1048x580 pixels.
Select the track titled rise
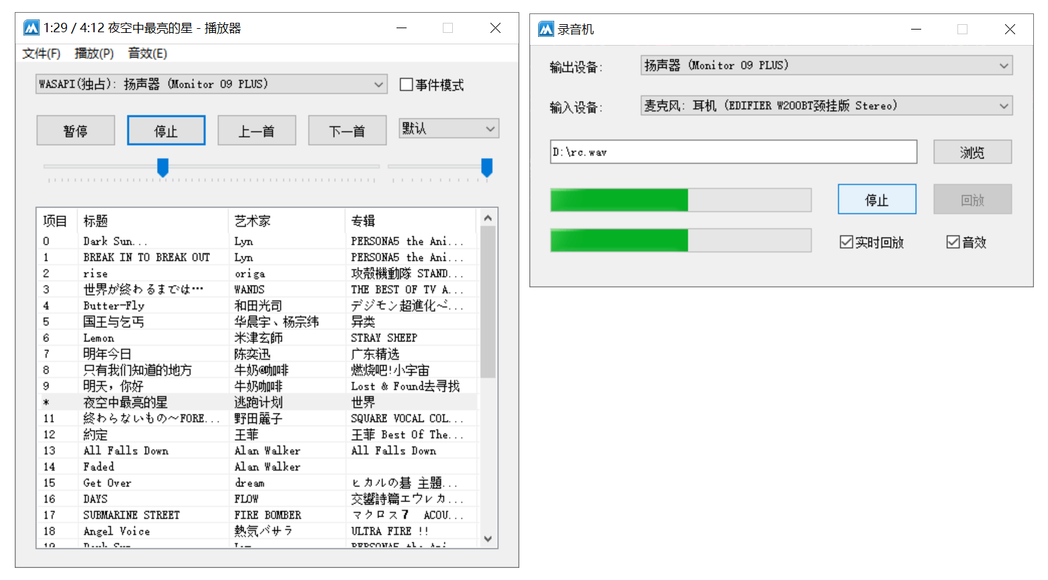click(x=95, y=273)
